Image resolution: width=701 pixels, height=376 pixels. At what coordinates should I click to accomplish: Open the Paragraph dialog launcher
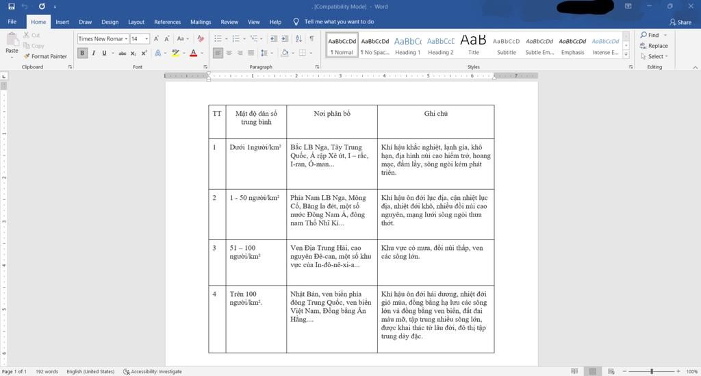tap(317, 67)
